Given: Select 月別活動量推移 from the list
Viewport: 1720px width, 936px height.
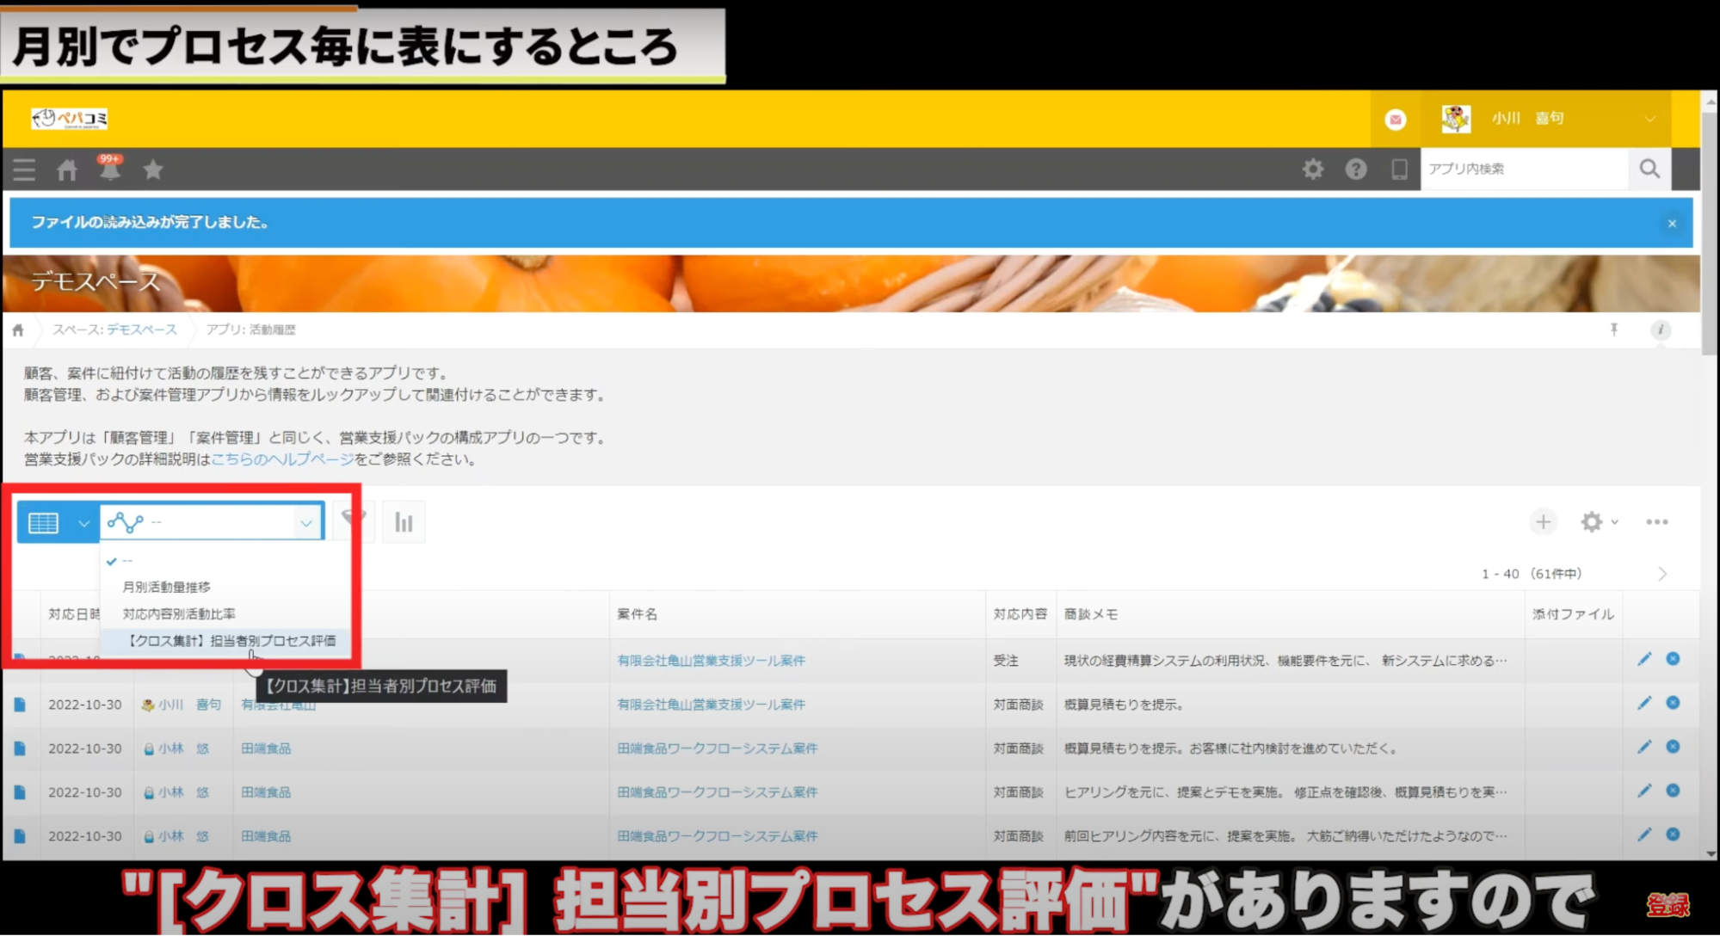Looking at the screenshot, I should point(166,587).
